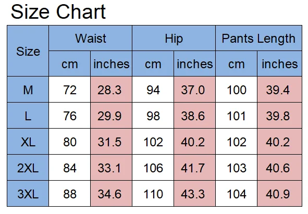Click the 28.3 waist inches cell

click(x=111, y=90)
